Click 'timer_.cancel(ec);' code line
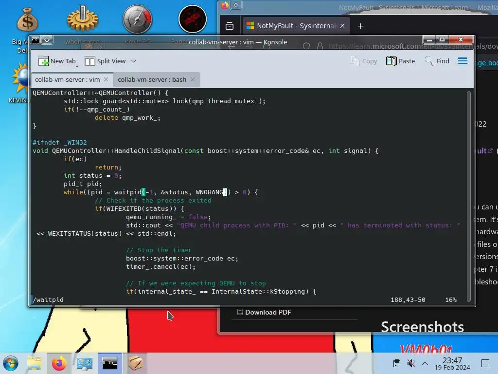Viewport: 498px width, 374px height. (160, 266)
